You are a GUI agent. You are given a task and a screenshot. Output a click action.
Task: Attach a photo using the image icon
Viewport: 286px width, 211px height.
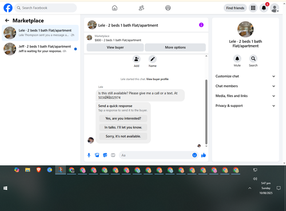point(97,155)
